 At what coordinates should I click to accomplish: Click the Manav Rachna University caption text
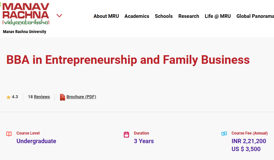(24, 32)
